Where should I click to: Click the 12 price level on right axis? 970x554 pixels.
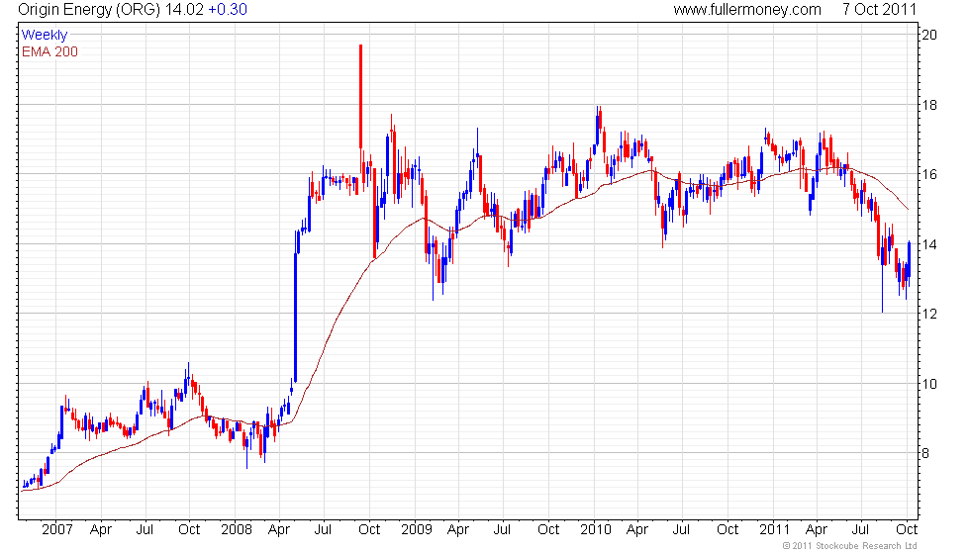pyautogui.click(x=929, y=315)
